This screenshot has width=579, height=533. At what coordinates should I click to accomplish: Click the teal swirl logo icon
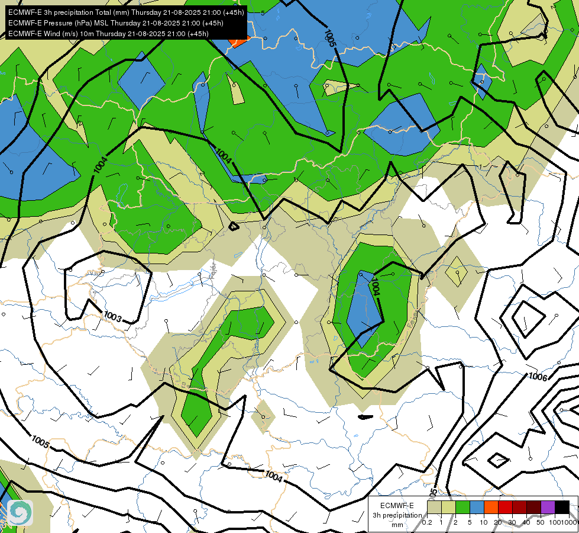click(x=20, y=513)
